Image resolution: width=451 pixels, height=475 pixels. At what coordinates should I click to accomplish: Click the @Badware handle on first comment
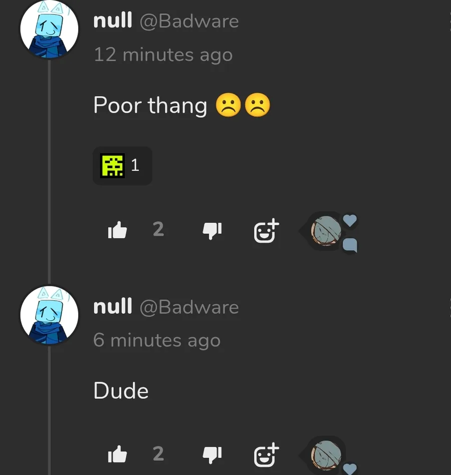[189, 21]
